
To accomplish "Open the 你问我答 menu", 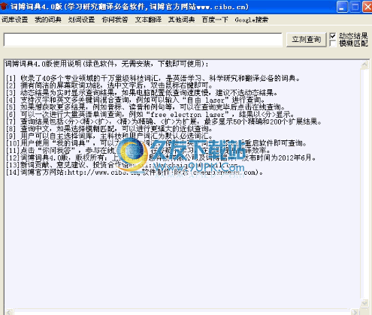I will tap(115, 19).
